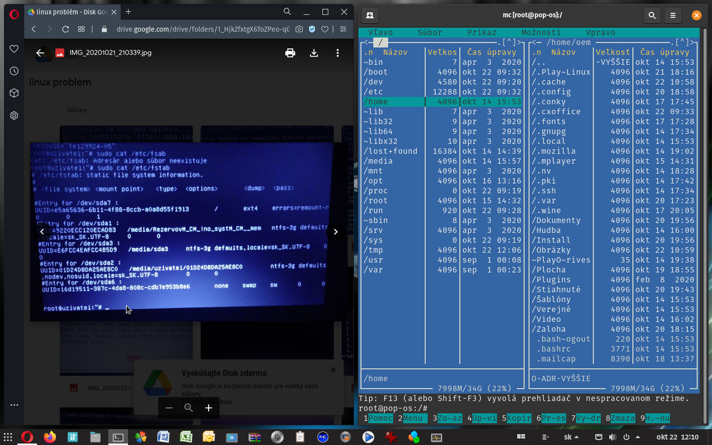Open the Vľavo menu in mc
712x445 pixels.
click(380, 32)
